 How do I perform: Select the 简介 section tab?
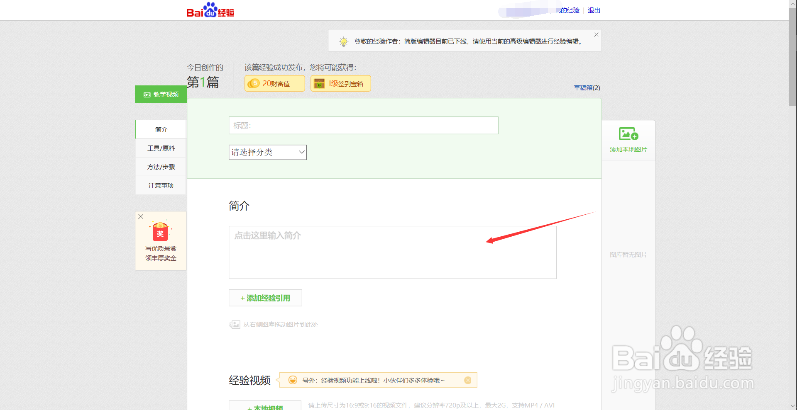point(161,129)
